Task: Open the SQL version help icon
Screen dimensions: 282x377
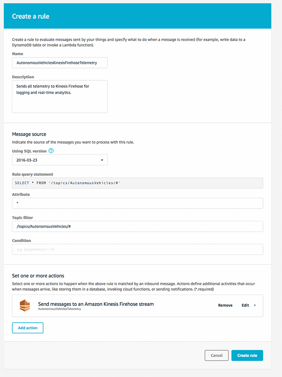Action: [x=51, y=151]
